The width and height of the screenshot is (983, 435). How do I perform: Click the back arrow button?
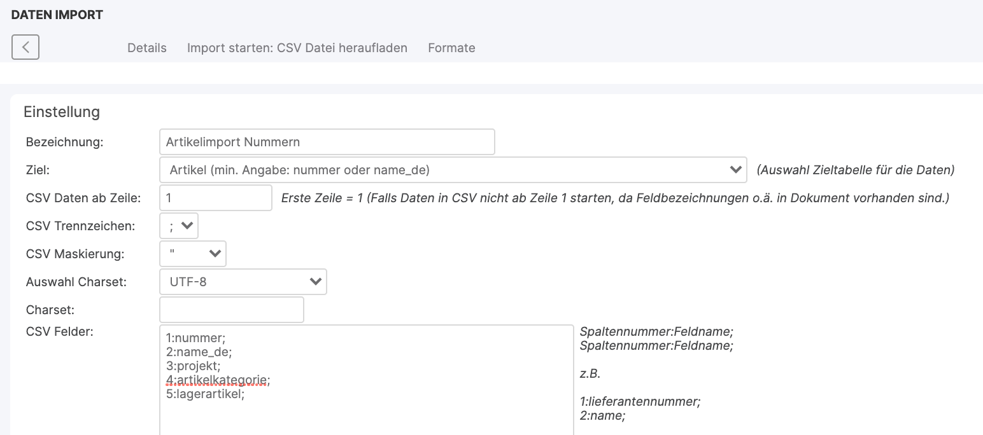coord(25,47)
